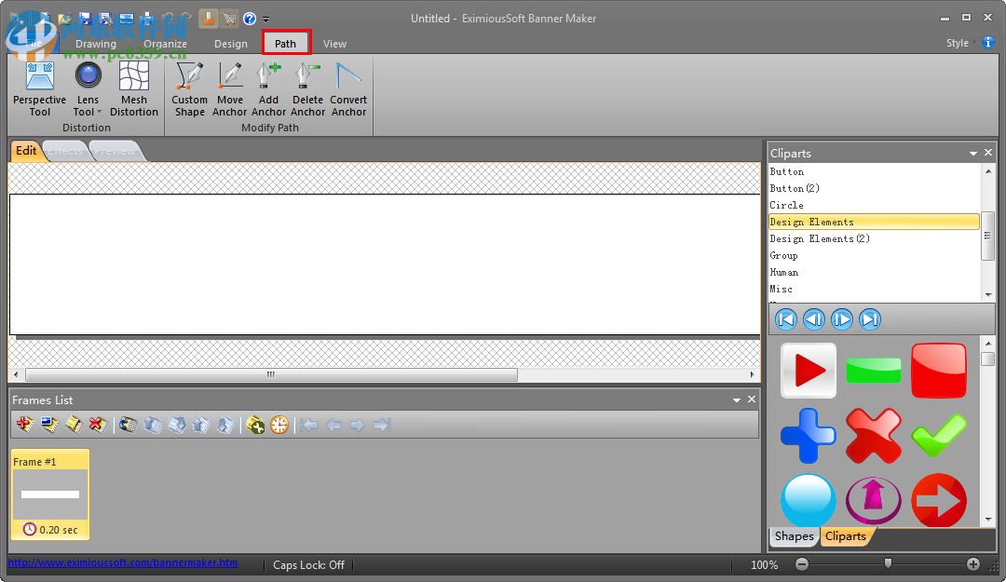Select the Delete Anchor tool
Viewport: 1006px width, 582px height.
pos(307,88)
